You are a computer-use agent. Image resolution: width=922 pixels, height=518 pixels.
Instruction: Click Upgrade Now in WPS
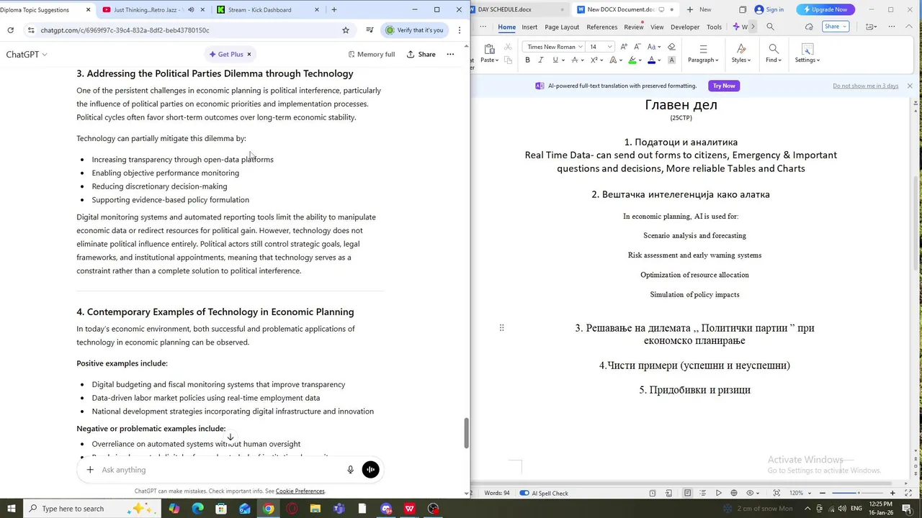[825, 9]
